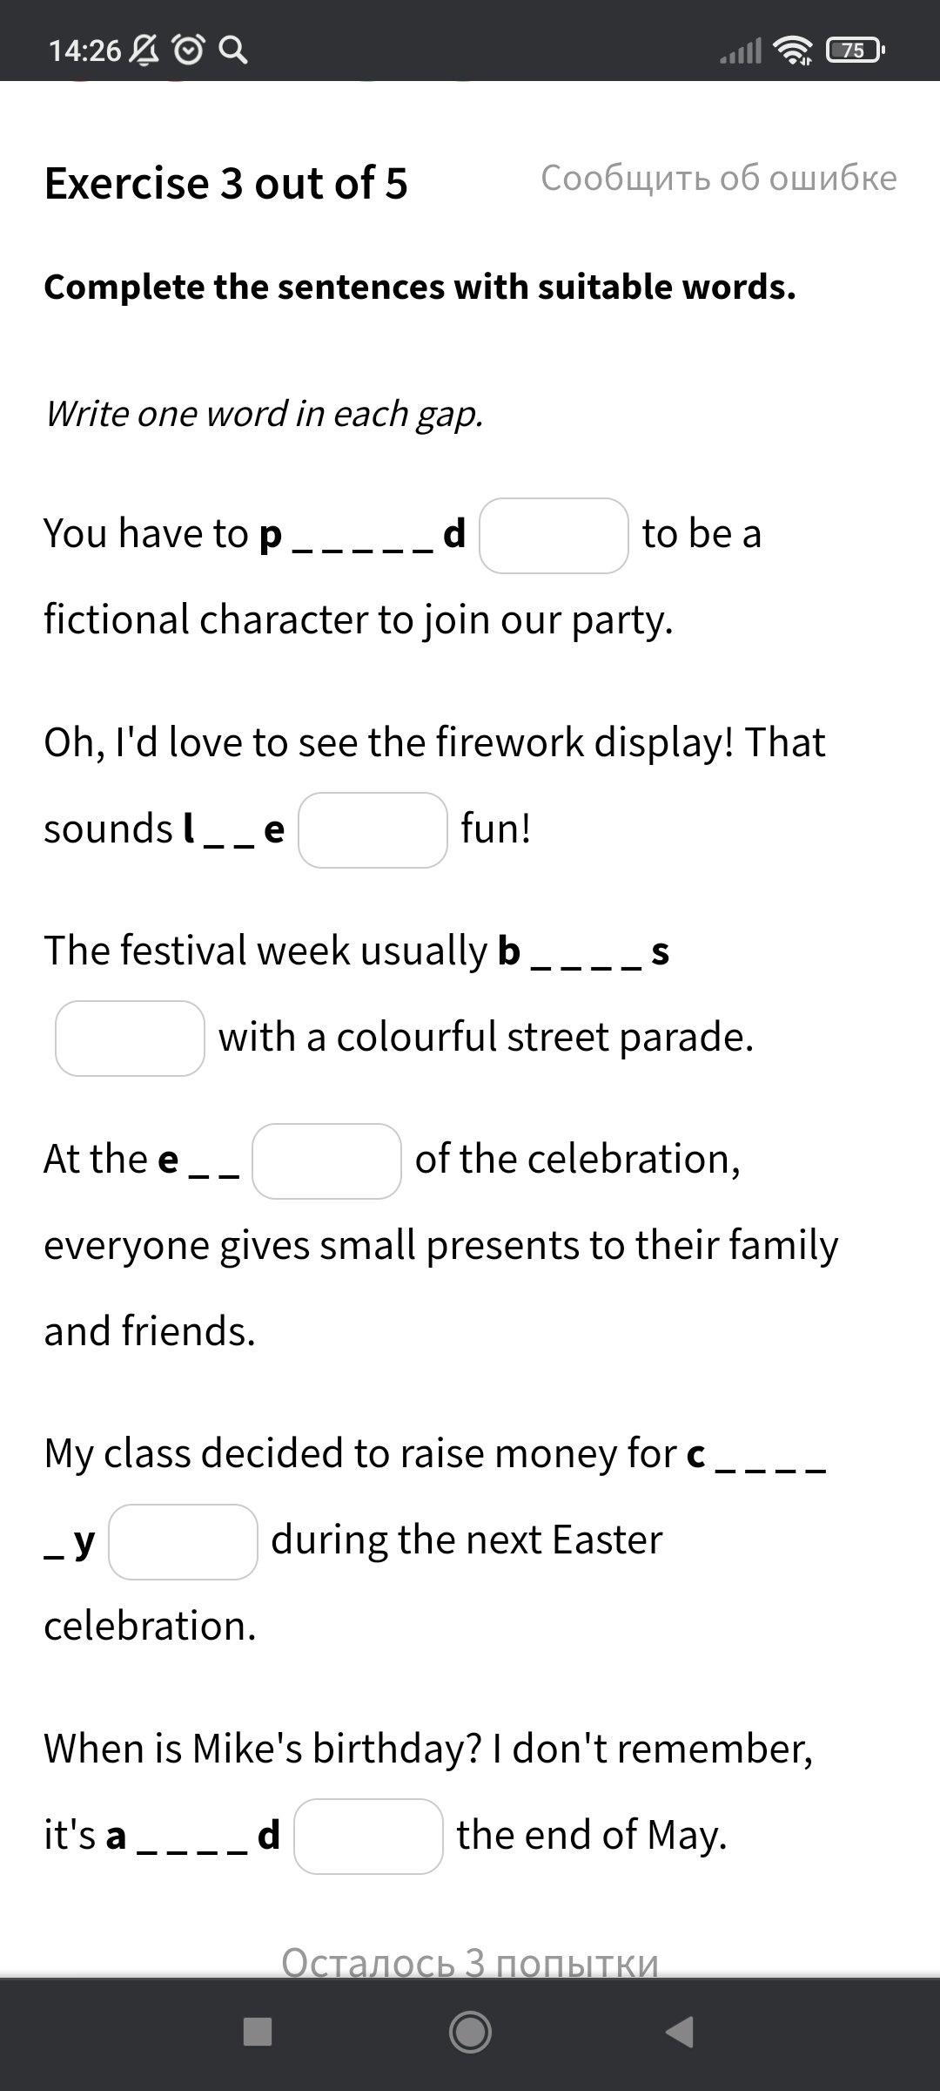Tap the 'Write one word in each gap' hint
This screenshot has height=2091, width=940.
tap(264, 414)
